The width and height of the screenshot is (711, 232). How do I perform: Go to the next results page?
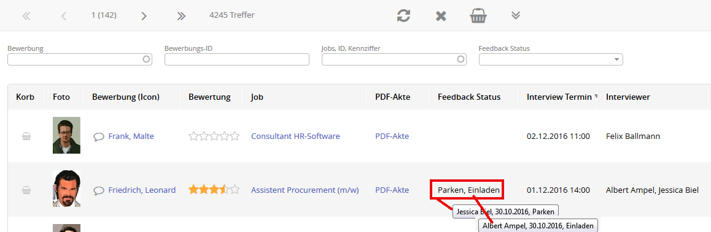[144, 16]
